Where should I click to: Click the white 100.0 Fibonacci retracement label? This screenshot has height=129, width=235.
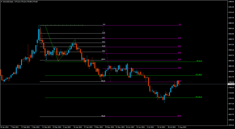103,59
